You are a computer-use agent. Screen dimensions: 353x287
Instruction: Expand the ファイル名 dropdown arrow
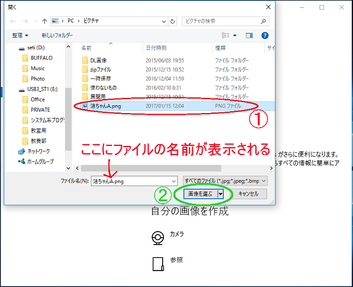coord(174,181)
